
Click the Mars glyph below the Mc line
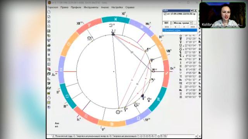[x=147, y=50]
